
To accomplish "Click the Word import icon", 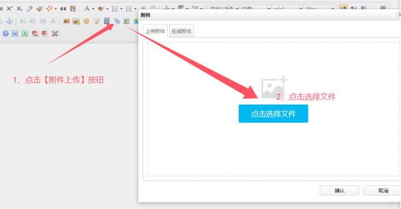I will (15, 33).
